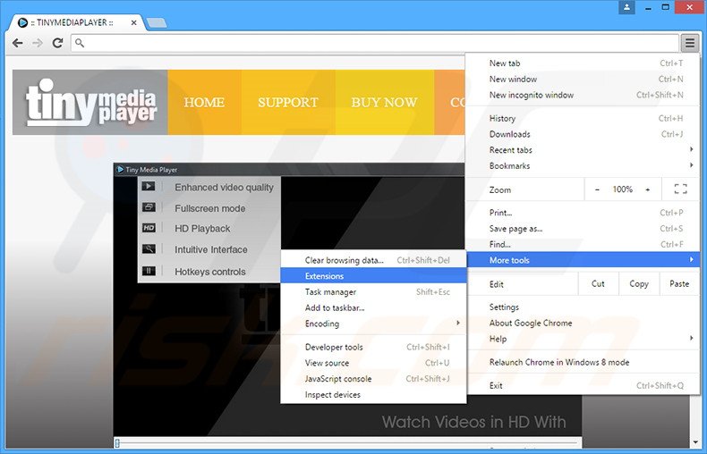707x454 pixels.
Task: Click the video seek slider handle
Action: pos(117,443)
